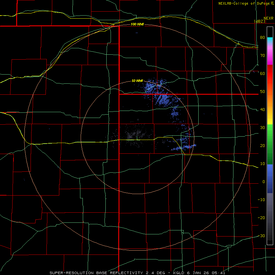Click the 50 NMI range ring label
275x275 pixels.
click(x=137, y=81)
